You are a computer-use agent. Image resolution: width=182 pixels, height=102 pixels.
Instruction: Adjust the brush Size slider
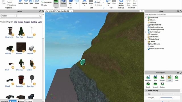pyautogui.click(x=167, y=94)
